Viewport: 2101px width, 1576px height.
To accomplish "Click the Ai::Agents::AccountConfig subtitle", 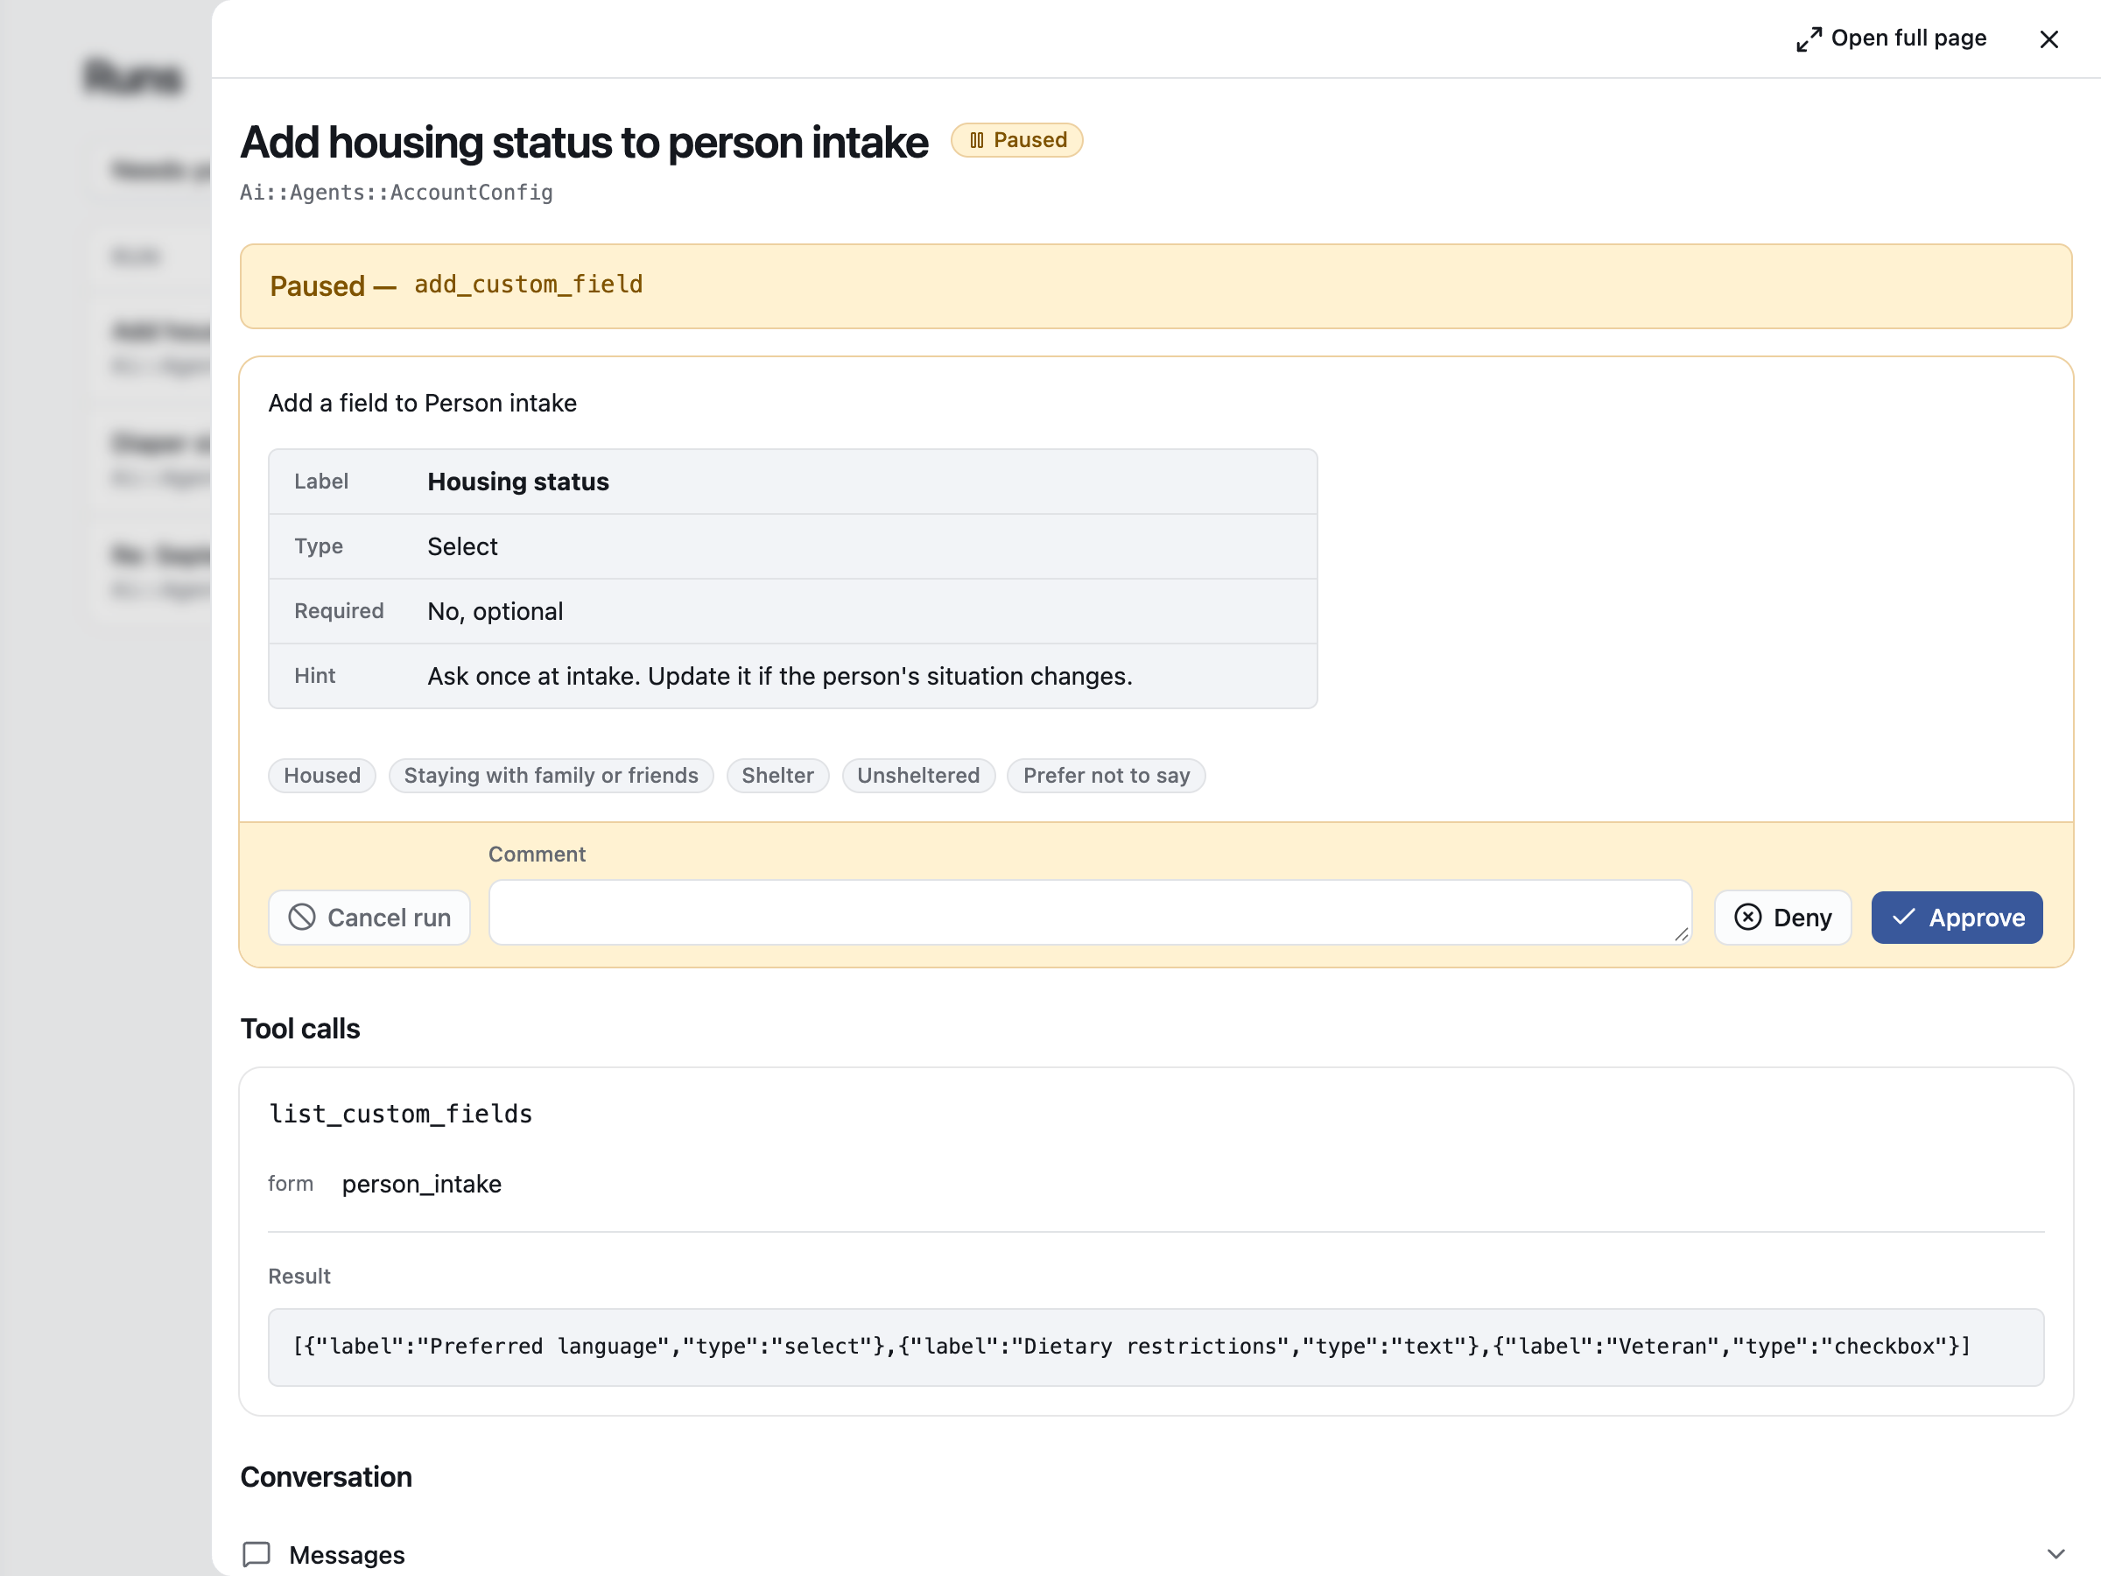I will tap(396, 193).
